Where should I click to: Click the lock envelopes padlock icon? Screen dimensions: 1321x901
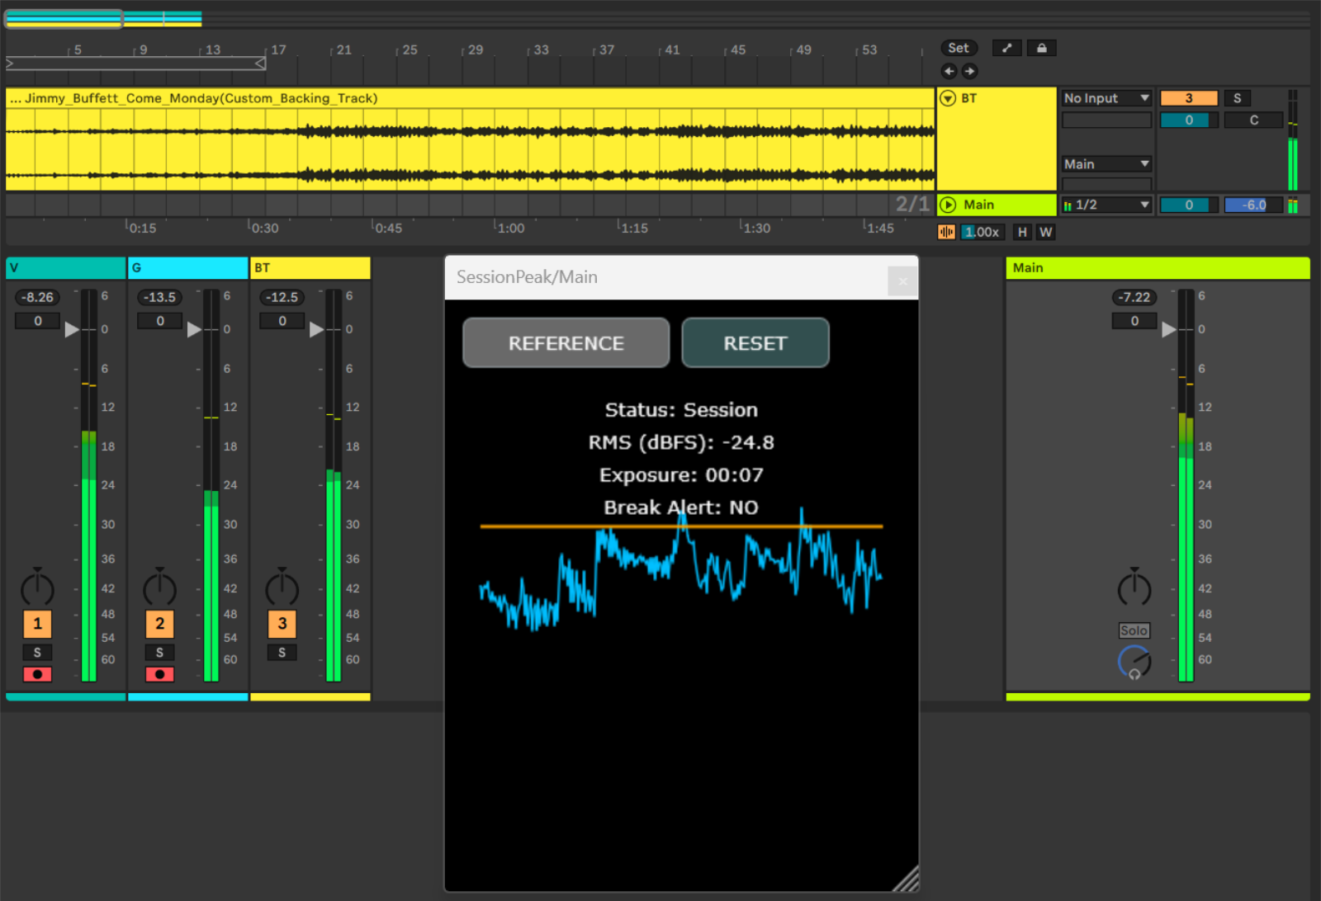pyautogui.click(x=1041, y=48)
